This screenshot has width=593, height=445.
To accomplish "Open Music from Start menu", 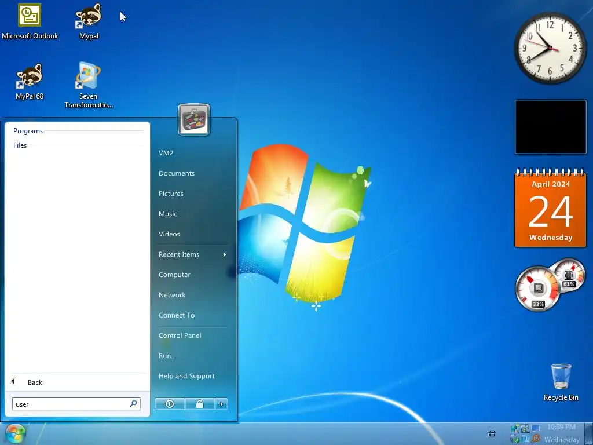I will point(168,214).
